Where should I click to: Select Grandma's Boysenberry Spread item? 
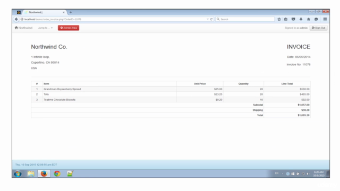click(x=62, y=89)
